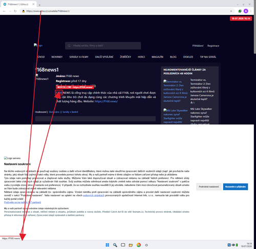The height and width of the screenshot is (249, 256).
Task: Click the https://f168.news/ link in bio
Action: pyautogui.click(x=106, y=101)
